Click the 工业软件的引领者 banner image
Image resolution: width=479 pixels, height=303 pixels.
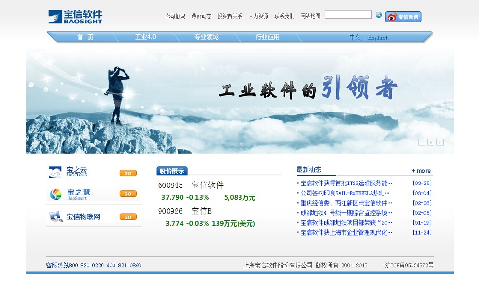click(240, 101)
